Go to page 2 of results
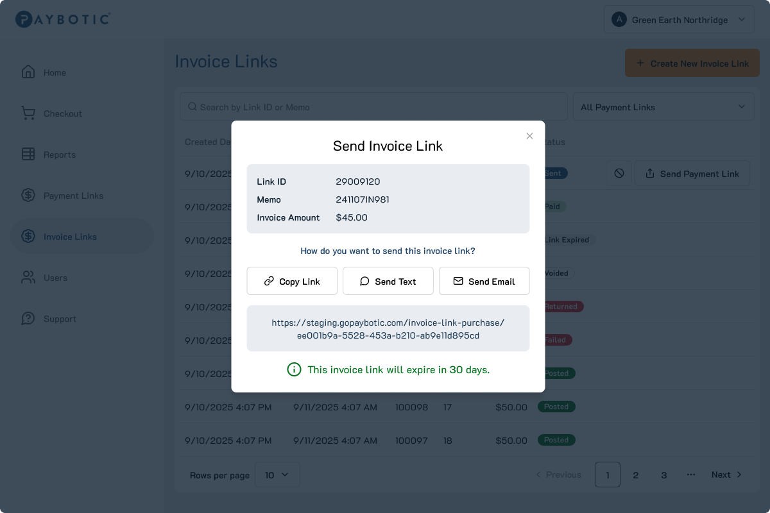770x513 pixels. click(x=635, y=475)
